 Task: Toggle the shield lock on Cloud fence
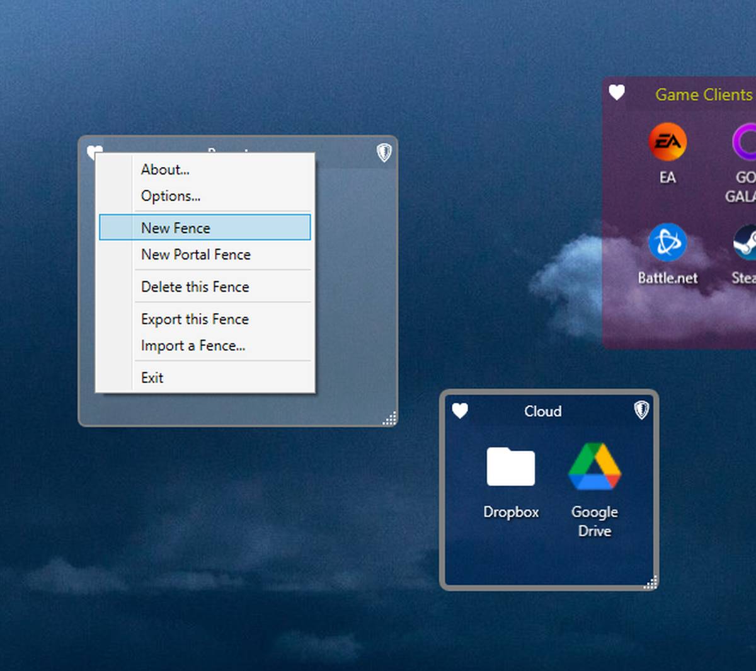[641, 410]
